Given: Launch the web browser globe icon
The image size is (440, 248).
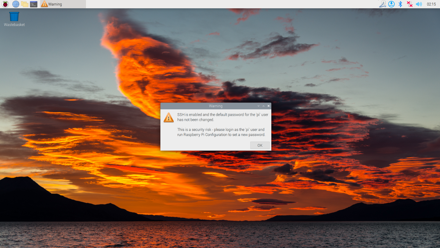Looking at the screenshot, I should tap(16, 4).
